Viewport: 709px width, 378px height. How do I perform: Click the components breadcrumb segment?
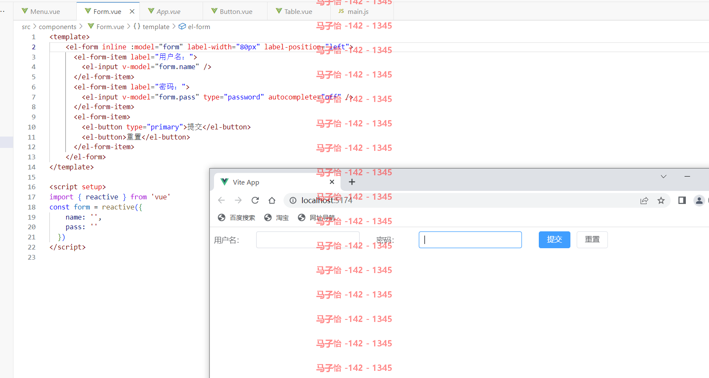[x=58, y=27]
